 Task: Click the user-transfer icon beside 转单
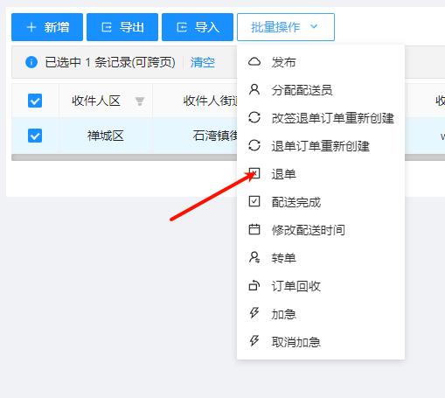click(254, 257)
